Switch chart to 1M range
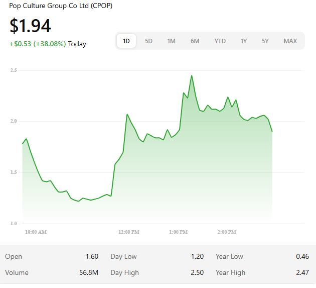This screenshot has height=288, width=316. click(x=172, y=41)
